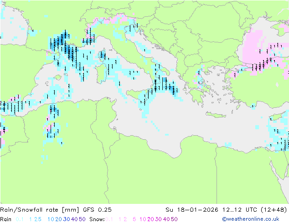Select the rain 20 legend value

click(x=59, y=219)
